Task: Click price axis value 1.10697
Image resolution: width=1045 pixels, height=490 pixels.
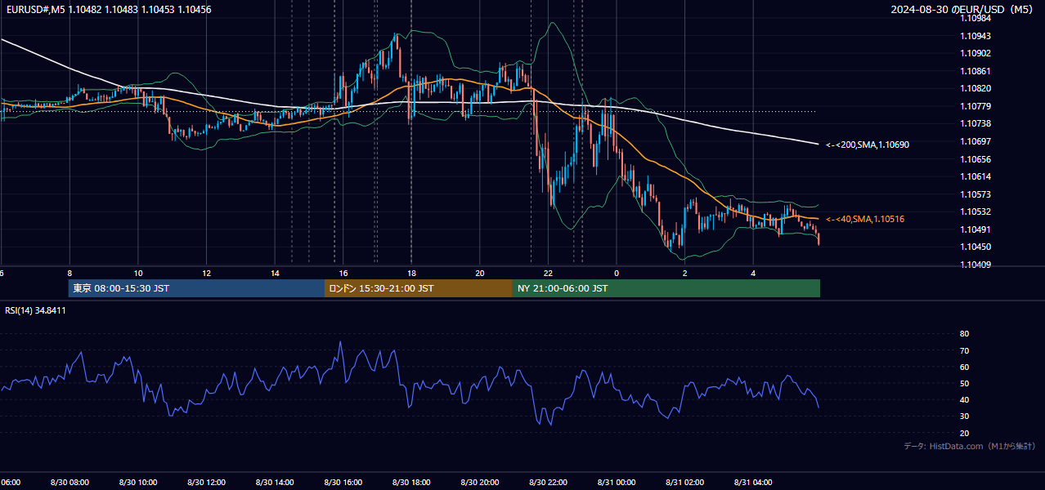Action: 975,141
